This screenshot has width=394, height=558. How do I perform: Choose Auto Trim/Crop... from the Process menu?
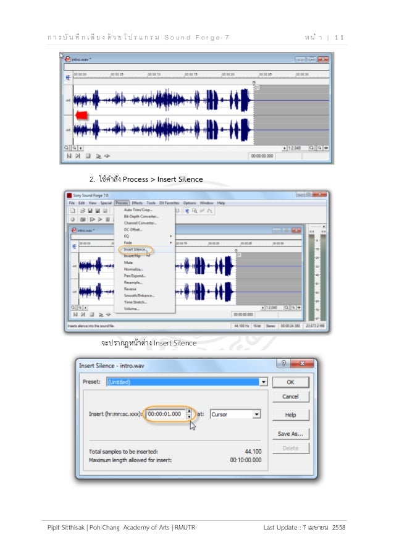click(x=138, y=210)
